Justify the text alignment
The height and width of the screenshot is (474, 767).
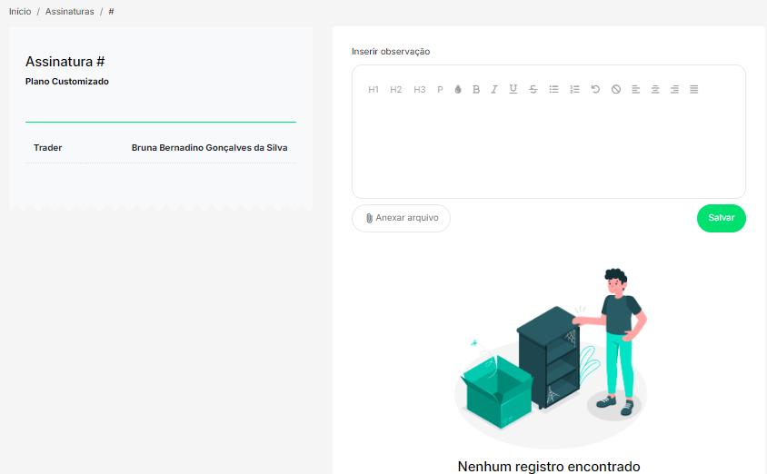pyautogui.click(x=694, y=89)
